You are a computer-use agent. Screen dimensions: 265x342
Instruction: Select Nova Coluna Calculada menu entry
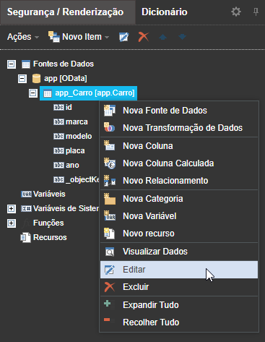click(x=179, y=163)
